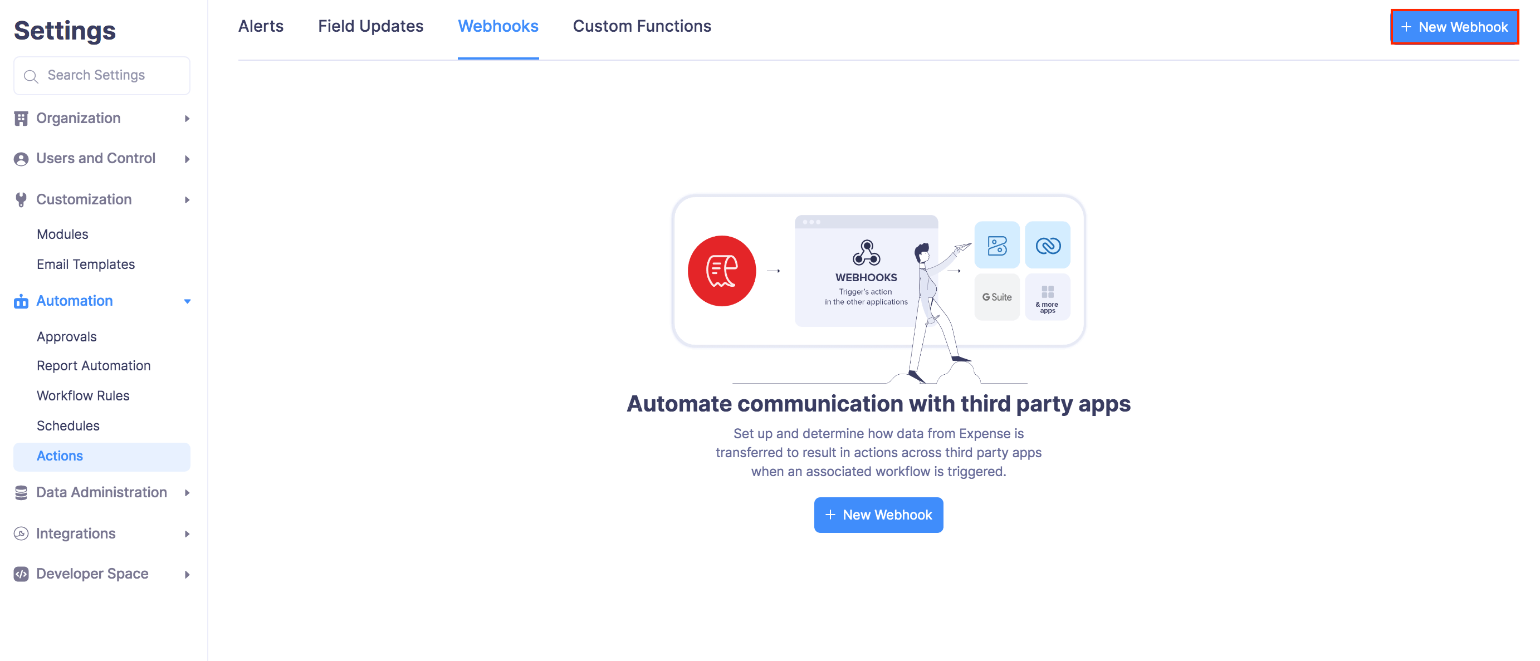Switch to the Alerts tab

click(x=261, y=26)
